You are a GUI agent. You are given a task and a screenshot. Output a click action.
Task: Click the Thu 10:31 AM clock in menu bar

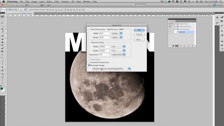click(x=211, y=1)
